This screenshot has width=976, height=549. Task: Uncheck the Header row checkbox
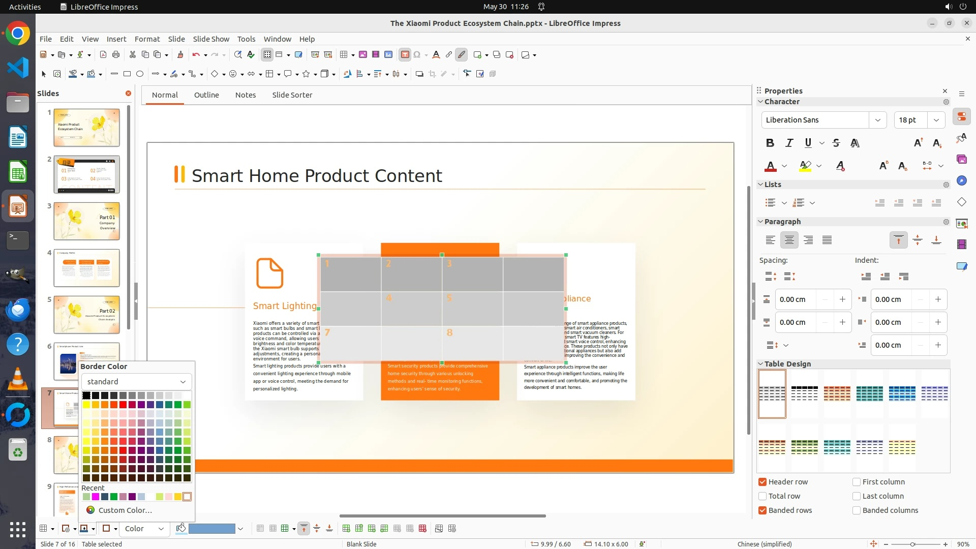pyautogui.click(x=762, y=482)
